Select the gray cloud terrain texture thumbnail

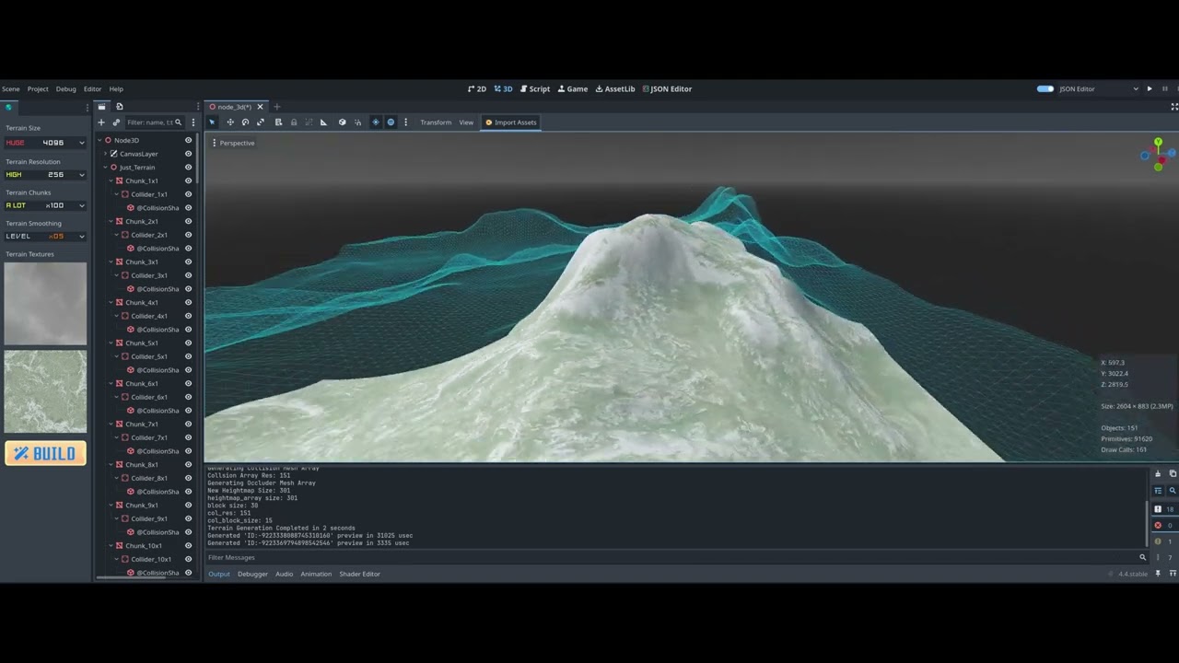coord(45,304)
